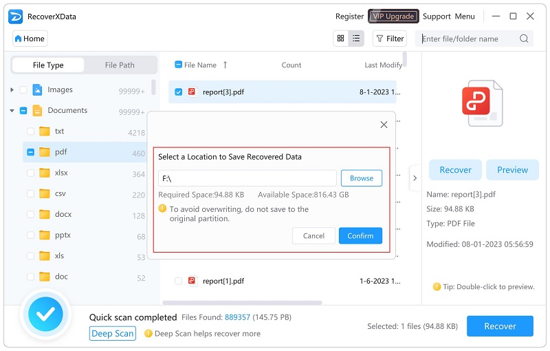Click the Documents folder icon
The height and width of the screenshot is (351, 550).
(x=38, y=110)
